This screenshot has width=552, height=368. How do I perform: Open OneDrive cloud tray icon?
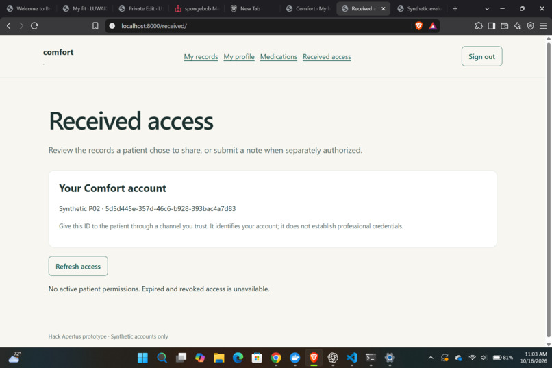click(458, 358)
